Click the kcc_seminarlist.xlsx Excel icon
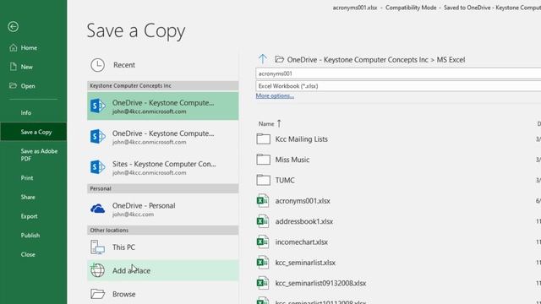 [263, 263]
